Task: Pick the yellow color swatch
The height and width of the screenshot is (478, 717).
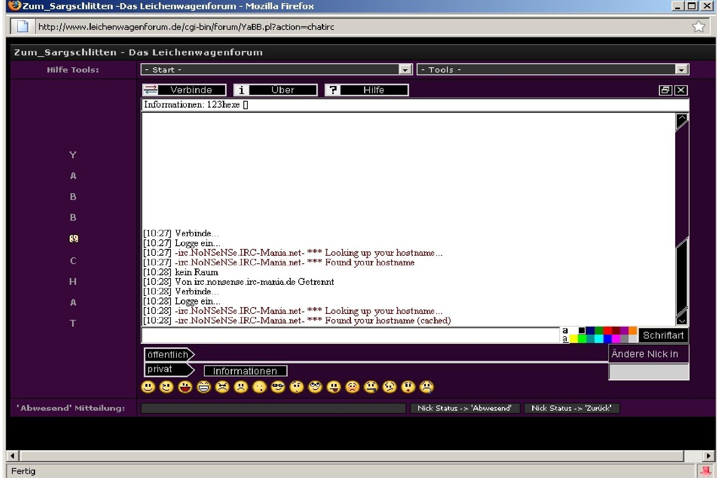Action: 574,339
